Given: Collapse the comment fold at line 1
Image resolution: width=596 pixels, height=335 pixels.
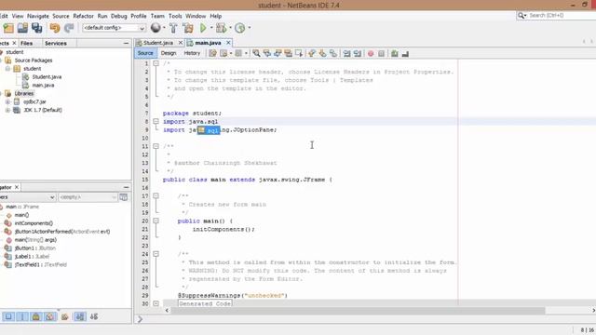Looking at the screenshot, I should 156,63.
